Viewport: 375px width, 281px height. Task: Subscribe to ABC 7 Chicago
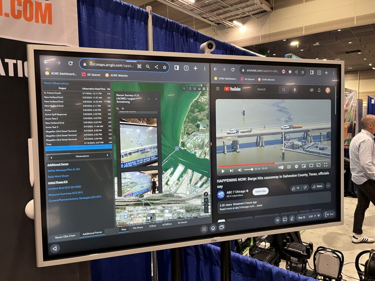click(x=260, y=191)
